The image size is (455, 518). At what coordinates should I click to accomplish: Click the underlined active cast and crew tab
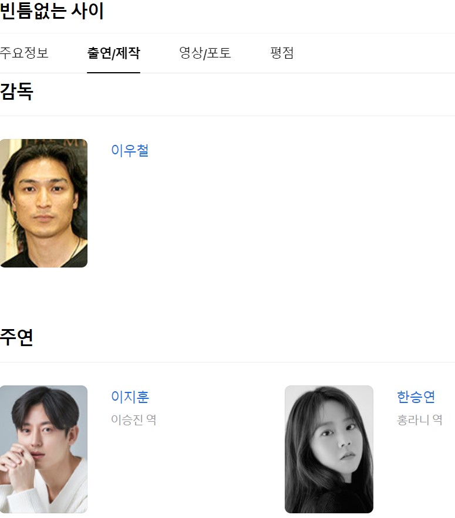click(x=113, y=53)
